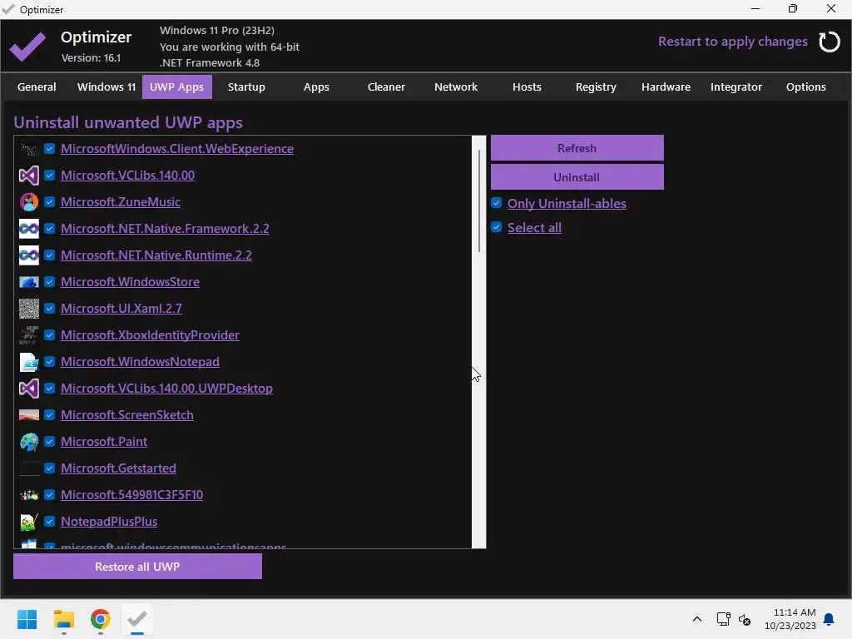
Task: Open the Apps tab
Action: click(316, 87)
